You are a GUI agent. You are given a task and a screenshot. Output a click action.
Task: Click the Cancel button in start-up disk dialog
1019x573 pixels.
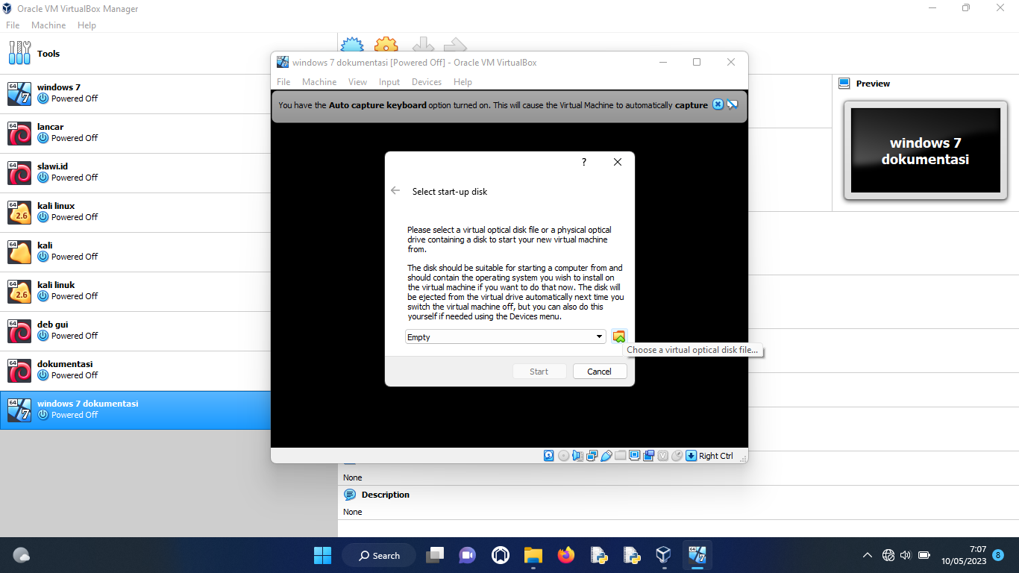point(600,372)
